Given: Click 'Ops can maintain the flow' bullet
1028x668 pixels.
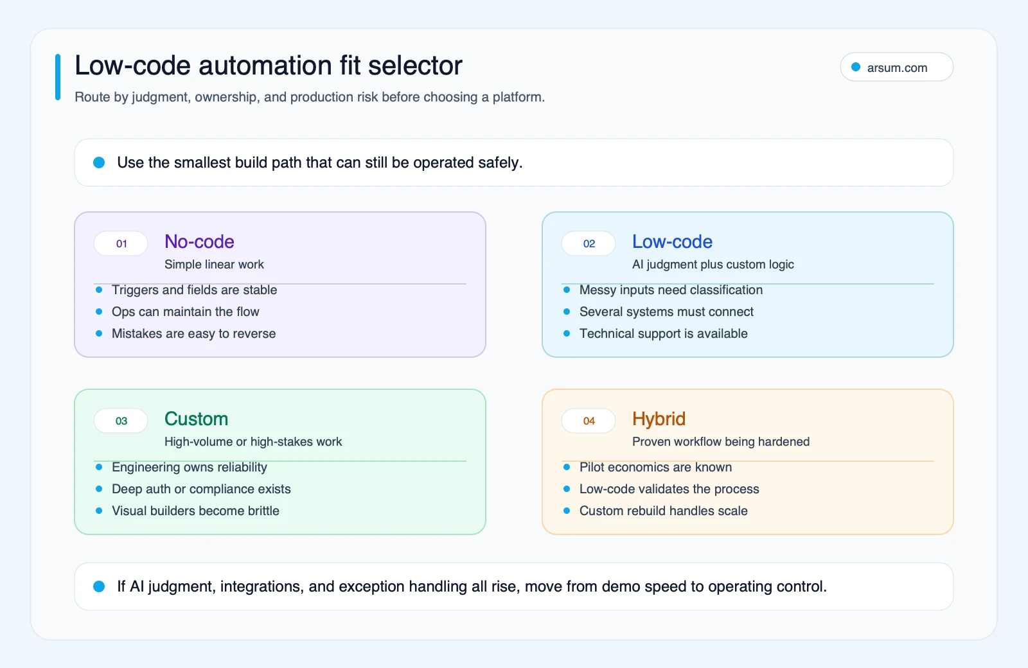Looking at the screenshot, I should [x=185, y=312].
